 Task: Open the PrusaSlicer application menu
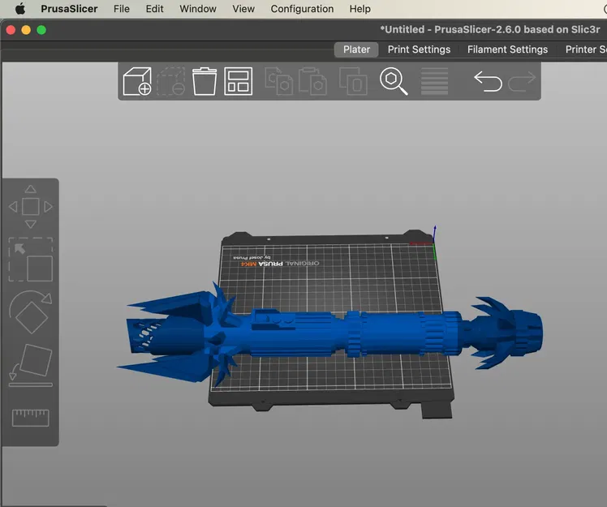[69, 8]
